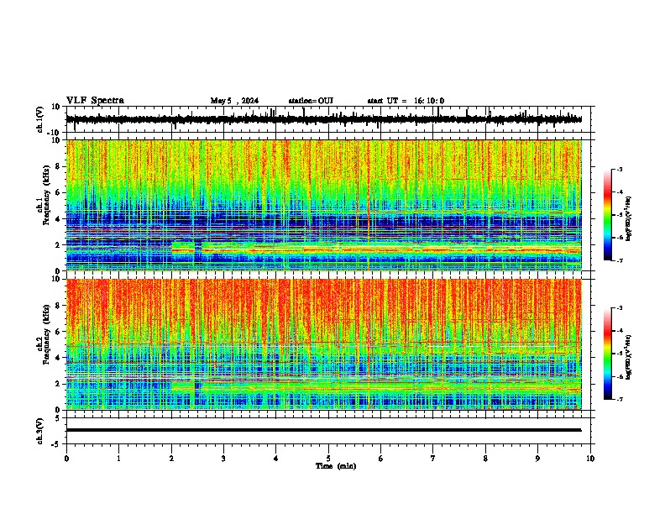Screen dimensions: 665x514
Task: Click the ch.1(V) waveform panel
Action: coord(330,119)
